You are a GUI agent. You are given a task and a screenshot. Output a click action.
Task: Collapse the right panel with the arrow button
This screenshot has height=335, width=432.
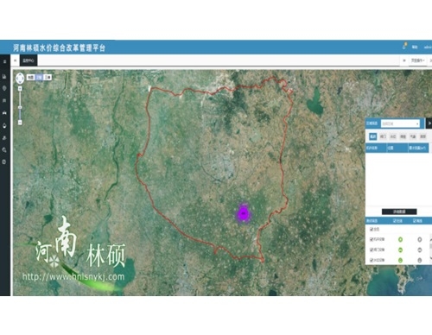[x=429, y=123]
